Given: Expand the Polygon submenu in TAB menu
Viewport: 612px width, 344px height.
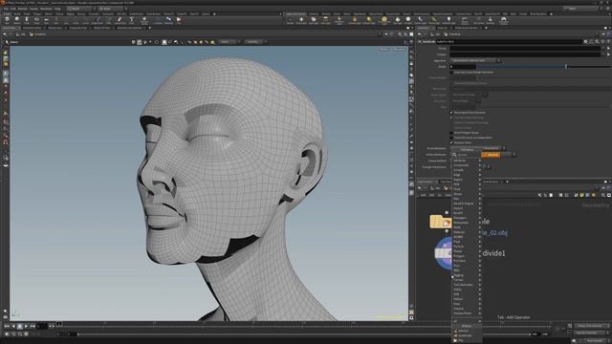Looking at the screenshot, I should [467, 256].
